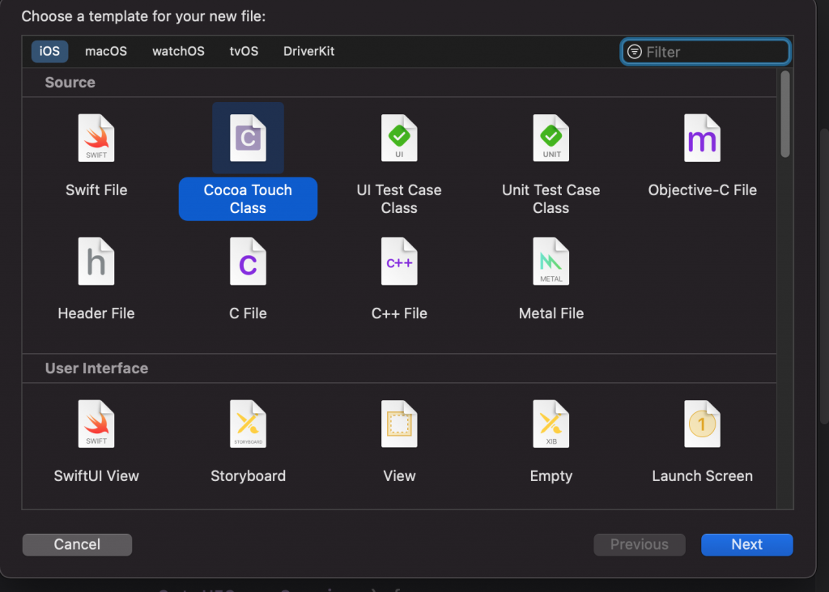Click the template list vertical scrollbar

[x=785, y=114]
